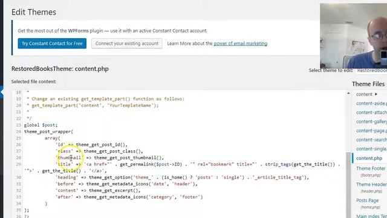Screen dimensions: 387x218
Task: Click line number 35 in the gutter
Action: pyautogui.click(x=19, y=210)
